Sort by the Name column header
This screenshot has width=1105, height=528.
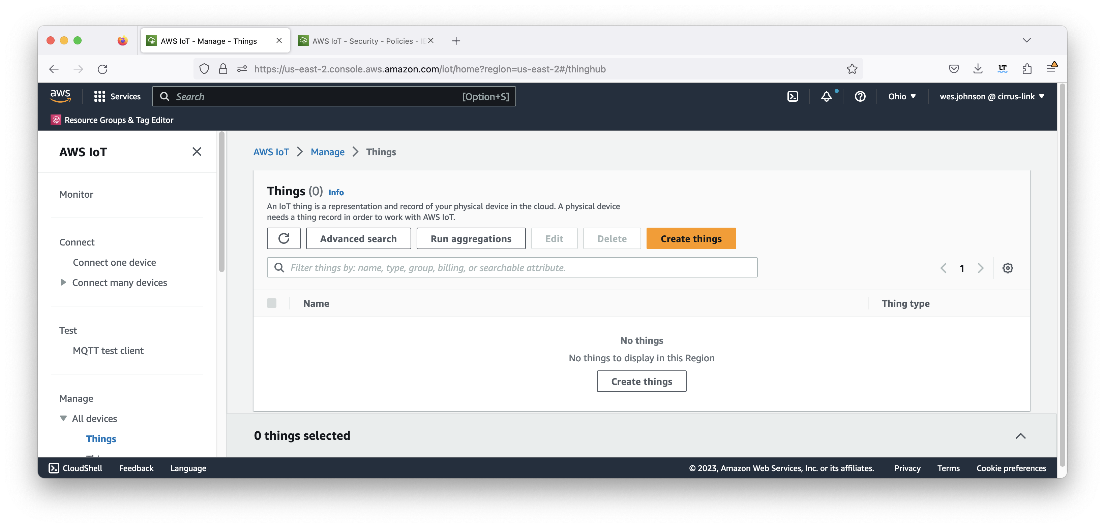click(316, 303)
